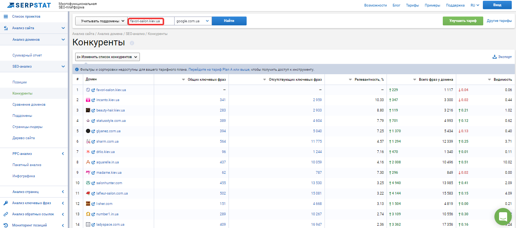Image resolution: width=516 pixels, height=228 pixels.
Task: Open external link icon for madame.kiev.ua
Action: [93, 173]
